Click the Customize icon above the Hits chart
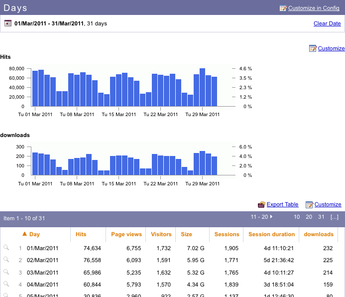Viewport: 345px width, 297px height. (x=313, y=48)
